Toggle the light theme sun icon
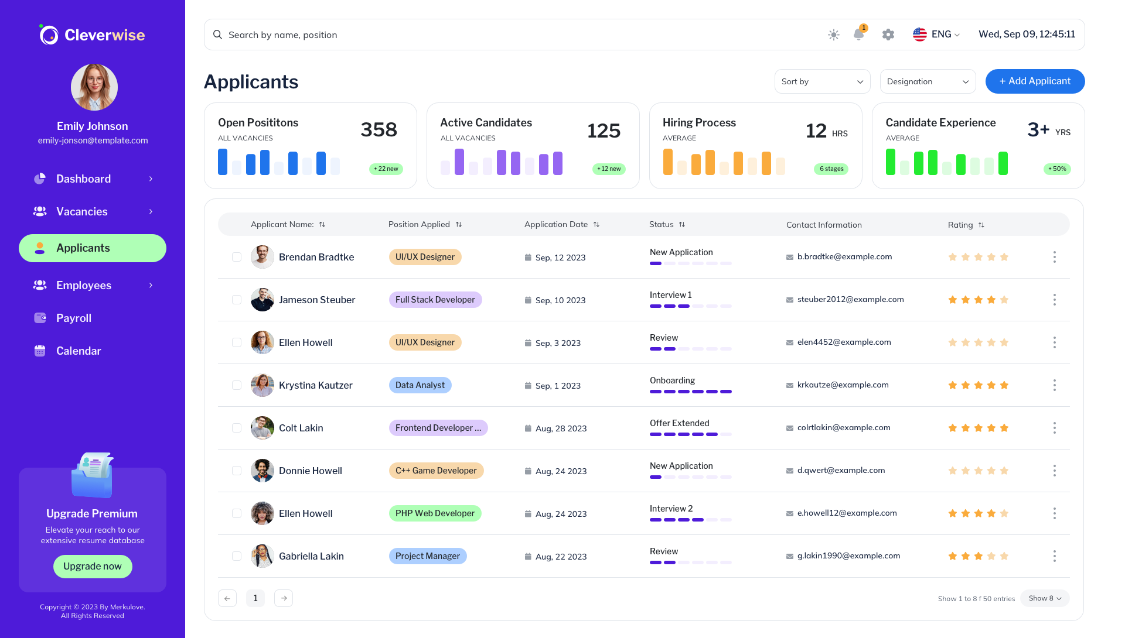The height and width of the screenshot is (638, 1125). click(833, 35)
